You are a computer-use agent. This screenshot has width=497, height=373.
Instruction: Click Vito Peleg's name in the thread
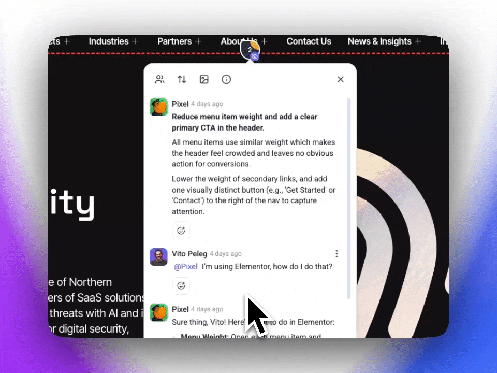(189, 254)
